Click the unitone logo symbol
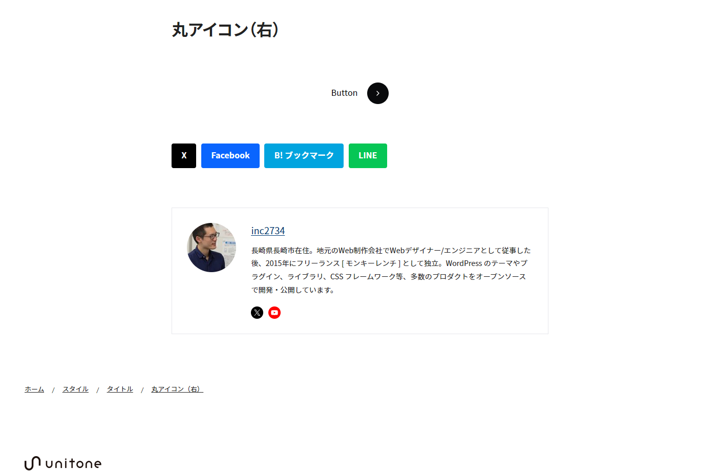 tap(32, 463)
